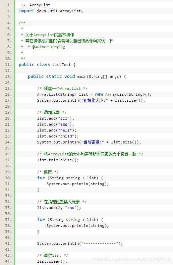Click the for loop on line 30
The image size is (173, 265).
[70, 178]
